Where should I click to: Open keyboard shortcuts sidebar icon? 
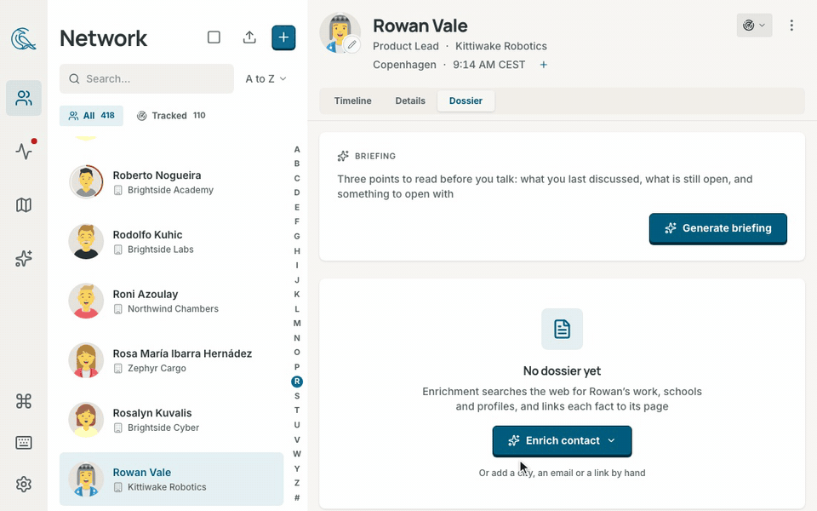24,443
